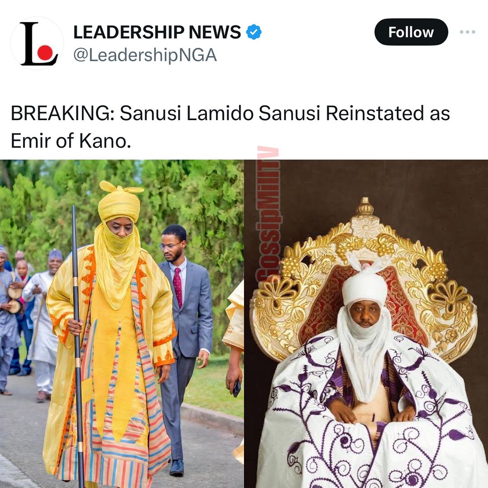Open the left photo of yellow-robed man
The image size is (488, 488).
click(122, 324)
